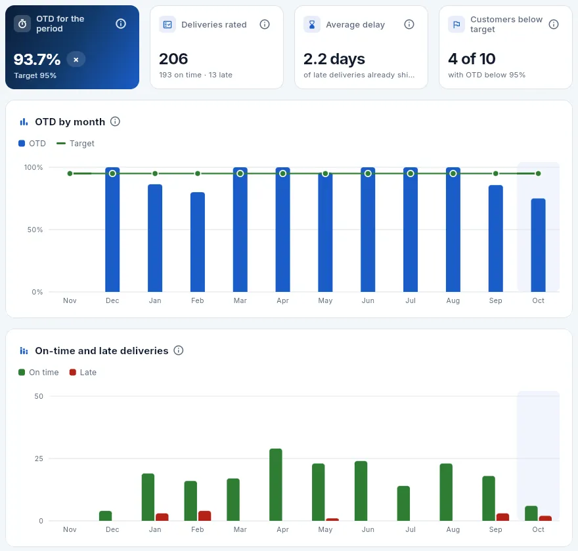Open info icon on Customers below target card
The height and width of the screenshot is (551, 578).
tap(554, 25)
